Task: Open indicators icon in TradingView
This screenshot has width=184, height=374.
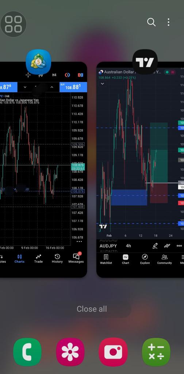Action: click(167, 246)
